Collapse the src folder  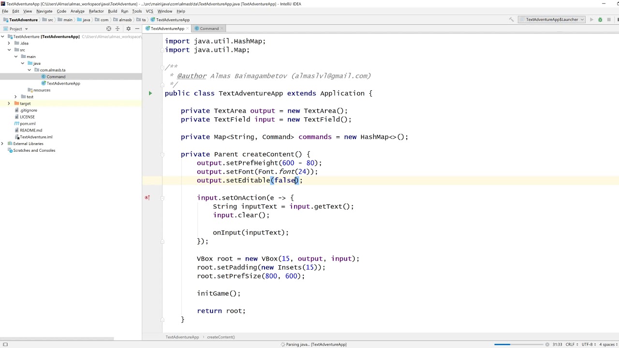click(9, 50)
